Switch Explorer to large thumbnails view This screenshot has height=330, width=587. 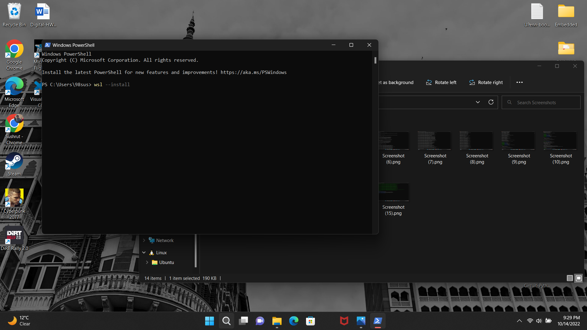tap(579, 278)
